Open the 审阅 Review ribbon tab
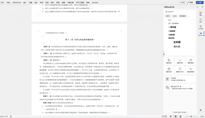 [58, 2]
